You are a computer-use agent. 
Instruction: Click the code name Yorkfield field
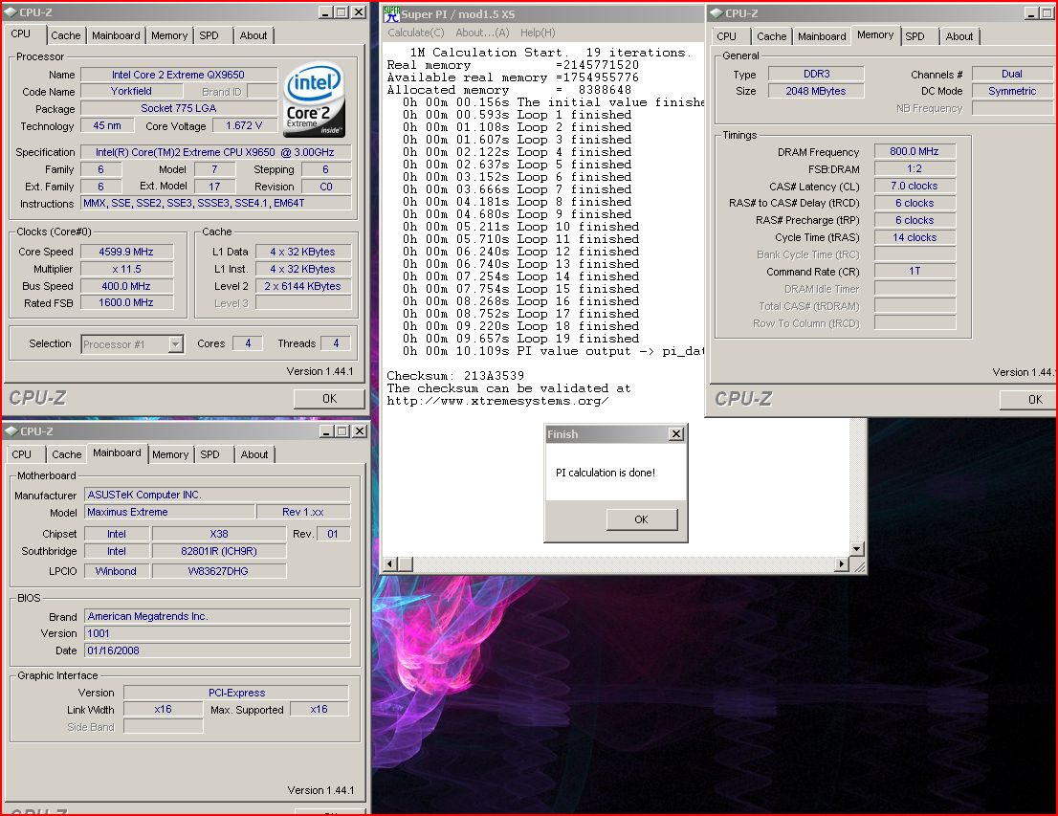coord(131,91)
